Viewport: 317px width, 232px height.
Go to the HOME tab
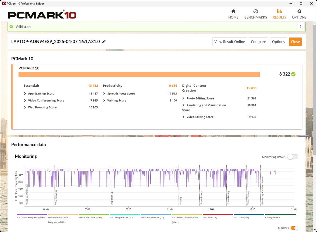[x=233, y=14]
